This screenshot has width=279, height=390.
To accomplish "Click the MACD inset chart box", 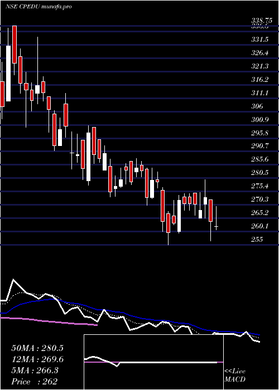I will (x=153, y=362).
